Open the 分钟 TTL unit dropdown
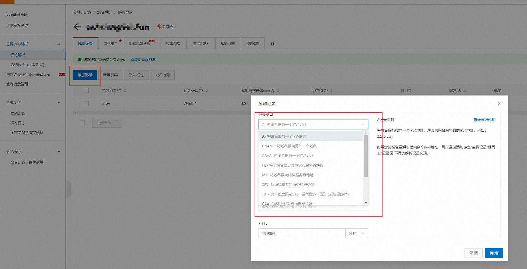 (x=357, y=233)
